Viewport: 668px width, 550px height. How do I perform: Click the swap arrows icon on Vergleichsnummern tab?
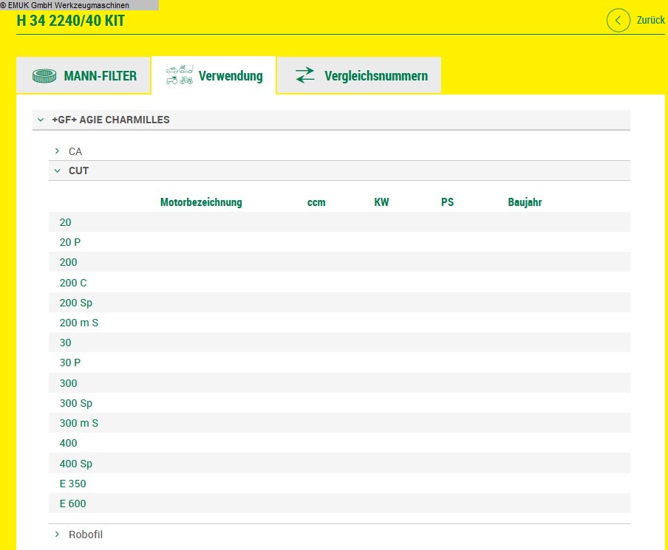tap(304, 75)
